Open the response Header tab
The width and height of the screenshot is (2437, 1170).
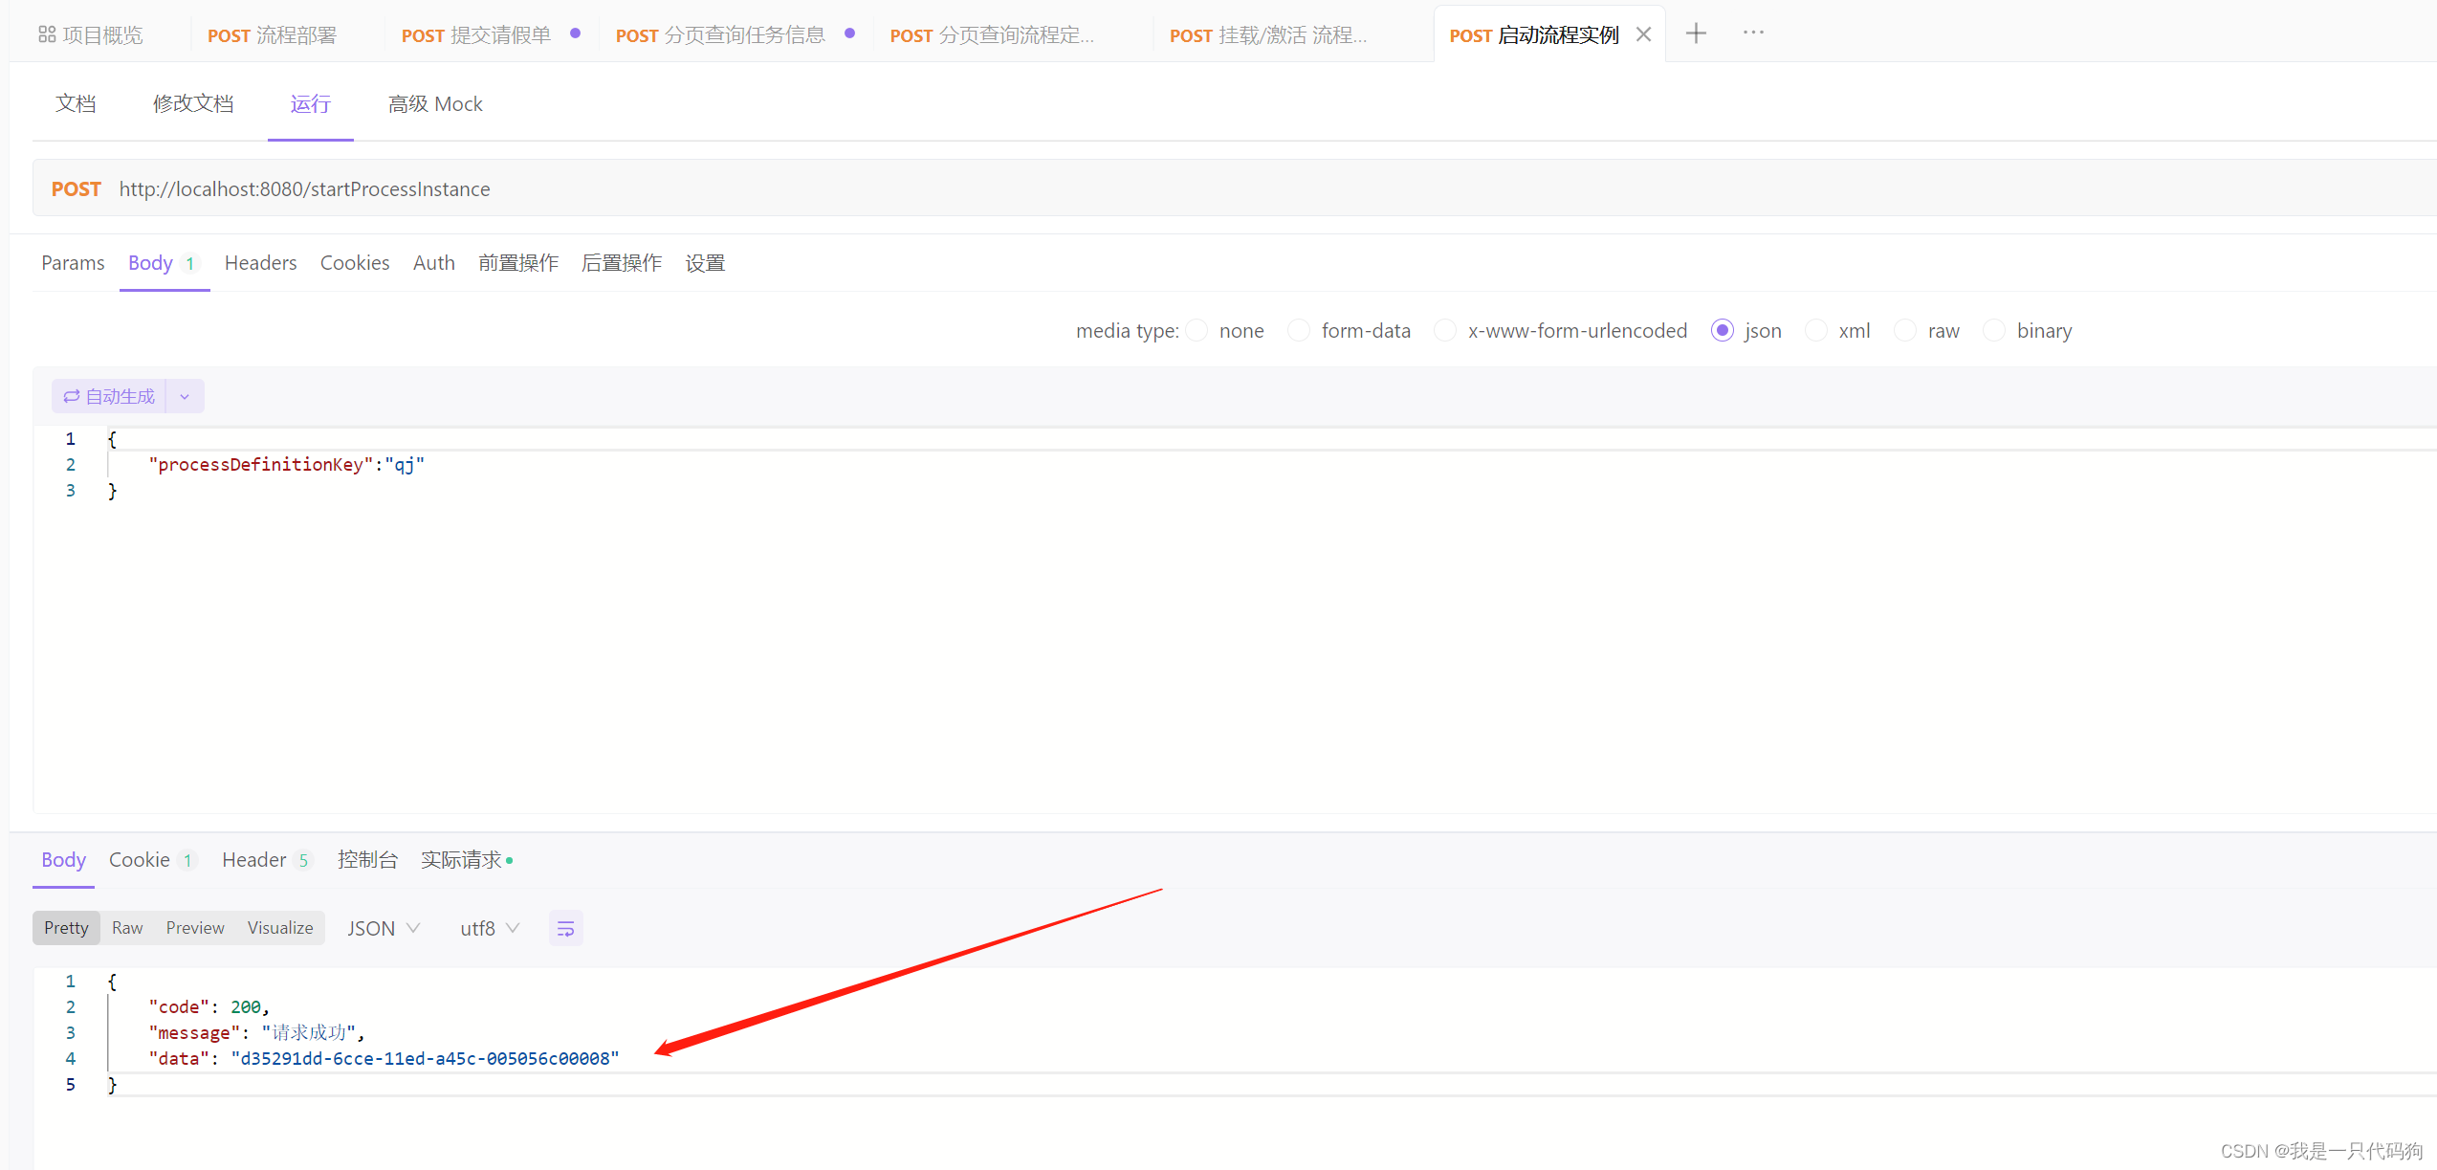(x=266, y=859)
